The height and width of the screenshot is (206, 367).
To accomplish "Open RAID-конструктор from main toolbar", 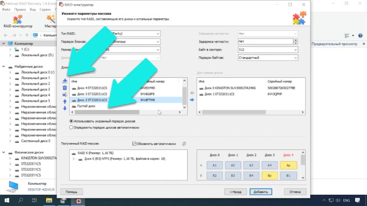I will click(17, 22).
